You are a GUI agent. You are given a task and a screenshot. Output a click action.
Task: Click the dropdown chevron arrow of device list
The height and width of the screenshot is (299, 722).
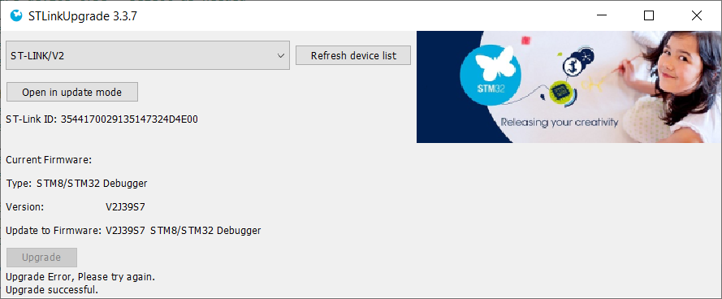[281, 56]
